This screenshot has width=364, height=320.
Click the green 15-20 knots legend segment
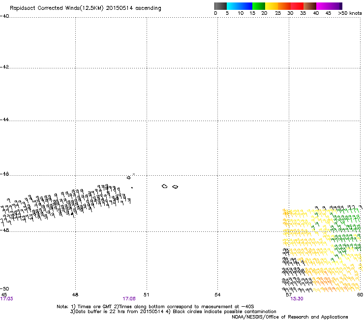(259, 6)
